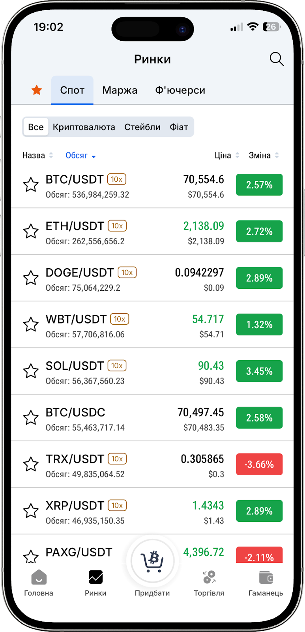Screen dimensions: 305x632
Task: Open the Гаманець wallet icon
Action: [266, 577]
